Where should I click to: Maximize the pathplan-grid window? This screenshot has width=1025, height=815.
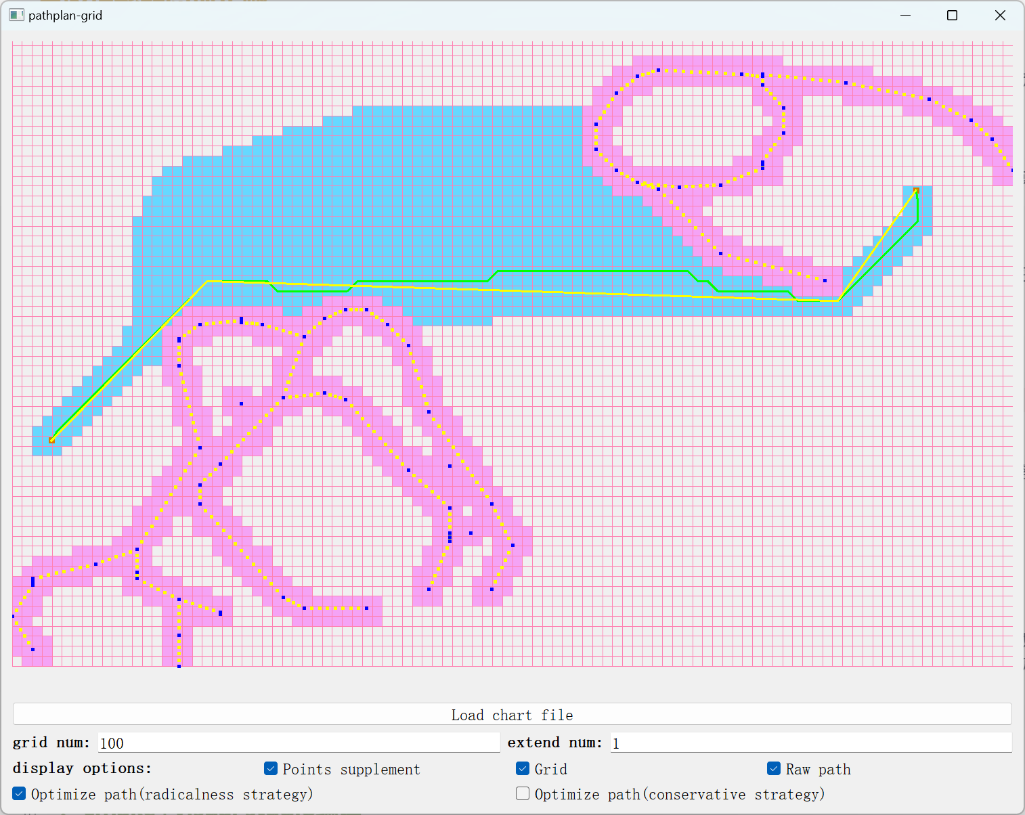coord(952,15)
